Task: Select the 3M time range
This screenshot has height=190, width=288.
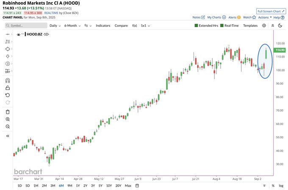Action: click(53, 186)
